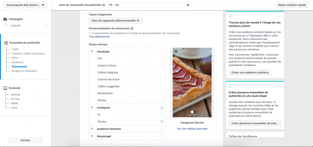Screen dimensions: 313x147
Task: Collapse the Instagram placements list
Action: pyautogui.click(x=92, y=107)
